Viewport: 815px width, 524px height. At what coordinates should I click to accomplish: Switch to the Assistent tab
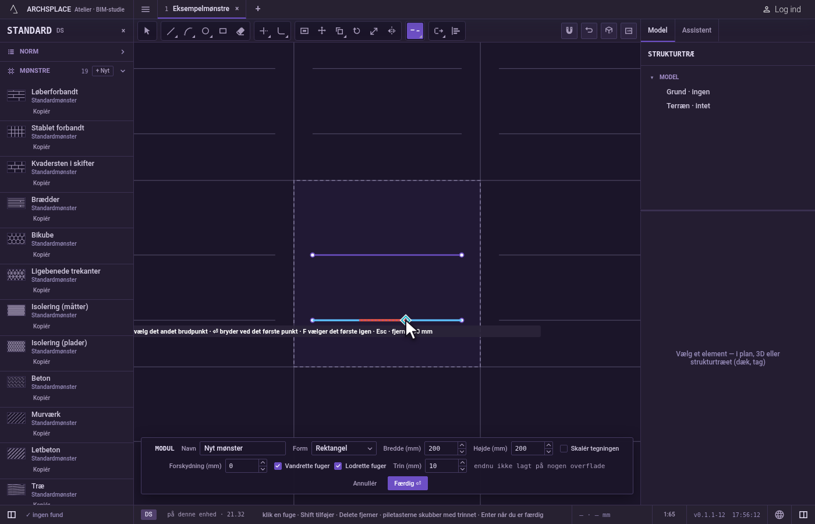click(x=696, y=30)
